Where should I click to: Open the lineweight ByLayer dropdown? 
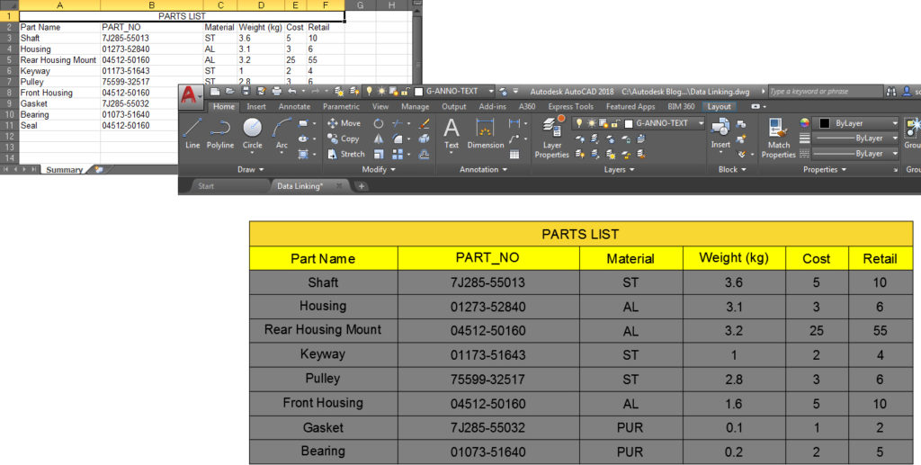[x=854, y=139]
